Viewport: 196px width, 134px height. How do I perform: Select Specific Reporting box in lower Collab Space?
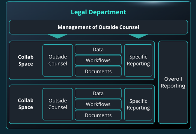[138, 104]
